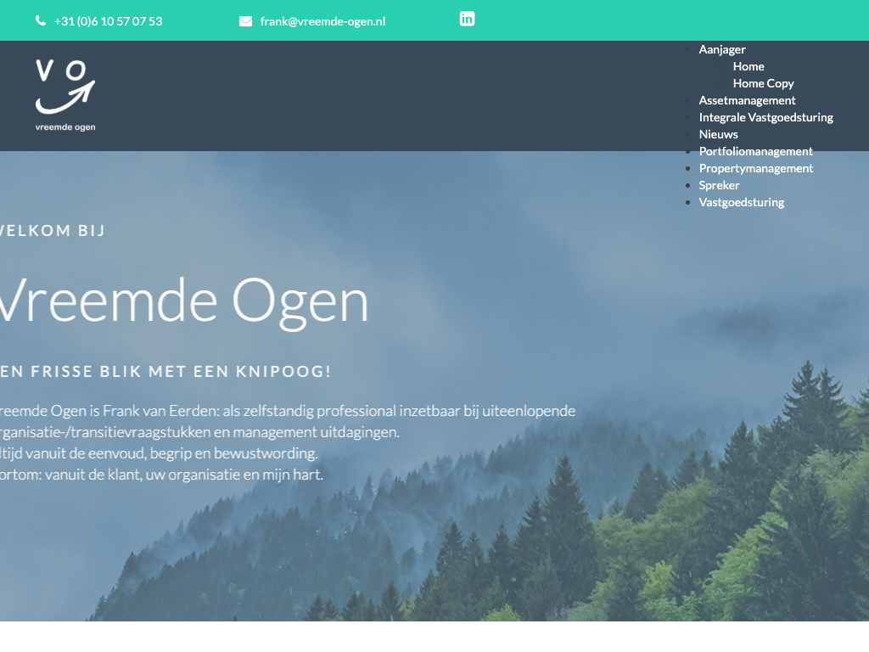Go to the Assetmanagement page
Viewport: 869px width, 652px height.
point(747,100)
